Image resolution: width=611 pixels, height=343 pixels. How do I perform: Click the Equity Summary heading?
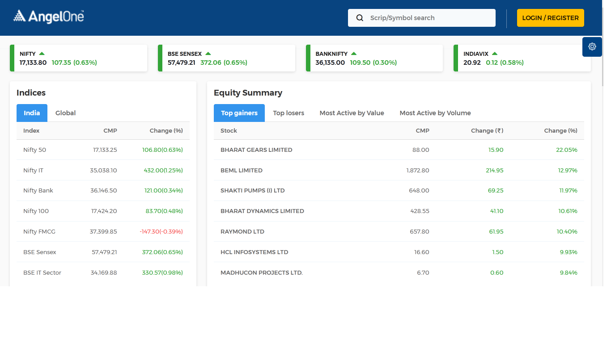248,93
